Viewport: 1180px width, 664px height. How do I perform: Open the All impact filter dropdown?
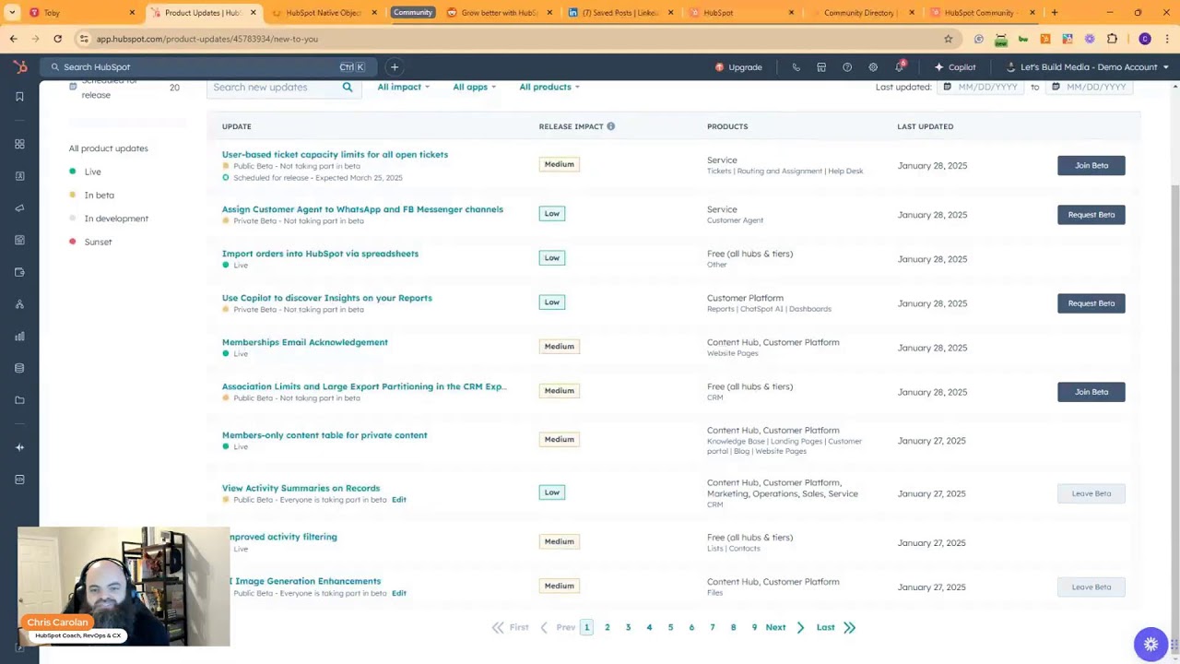(403, 87)
